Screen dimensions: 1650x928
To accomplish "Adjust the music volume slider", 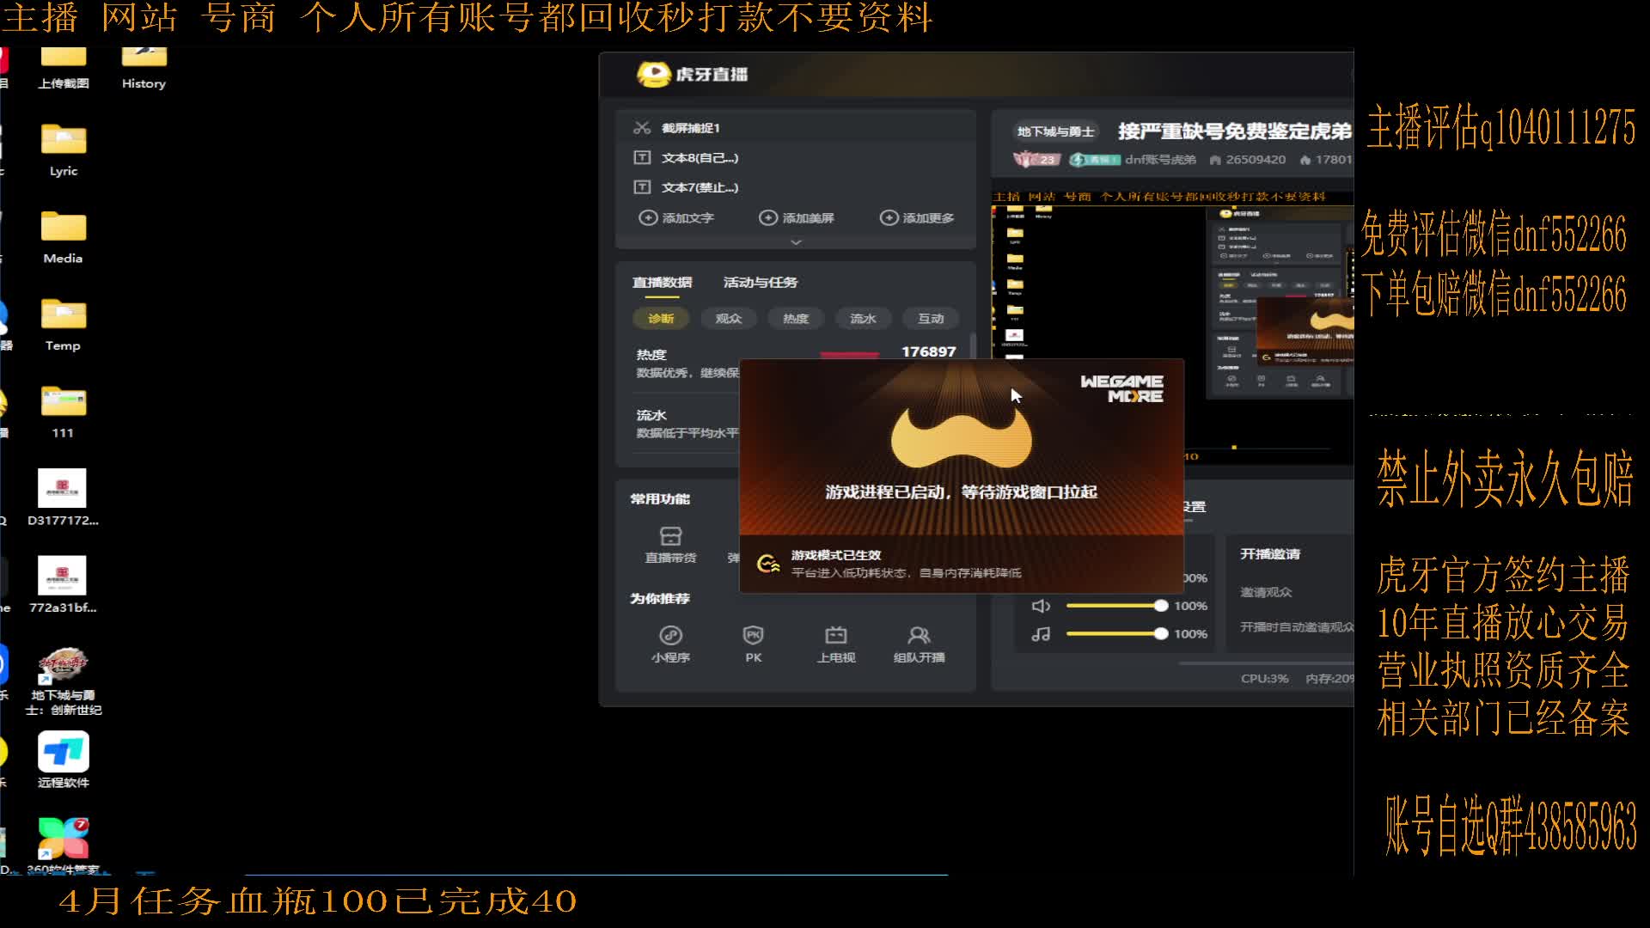I will [1116, 634].
